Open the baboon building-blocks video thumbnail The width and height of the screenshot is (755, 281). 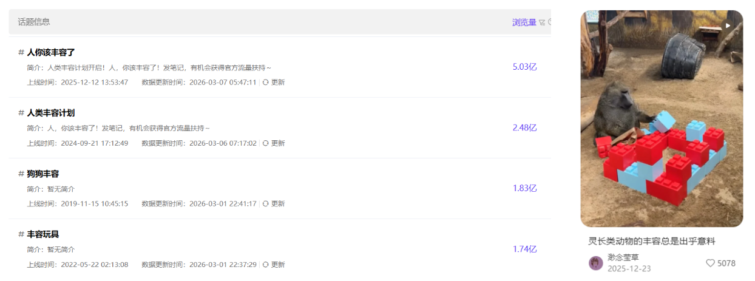(x=662, y=121)
